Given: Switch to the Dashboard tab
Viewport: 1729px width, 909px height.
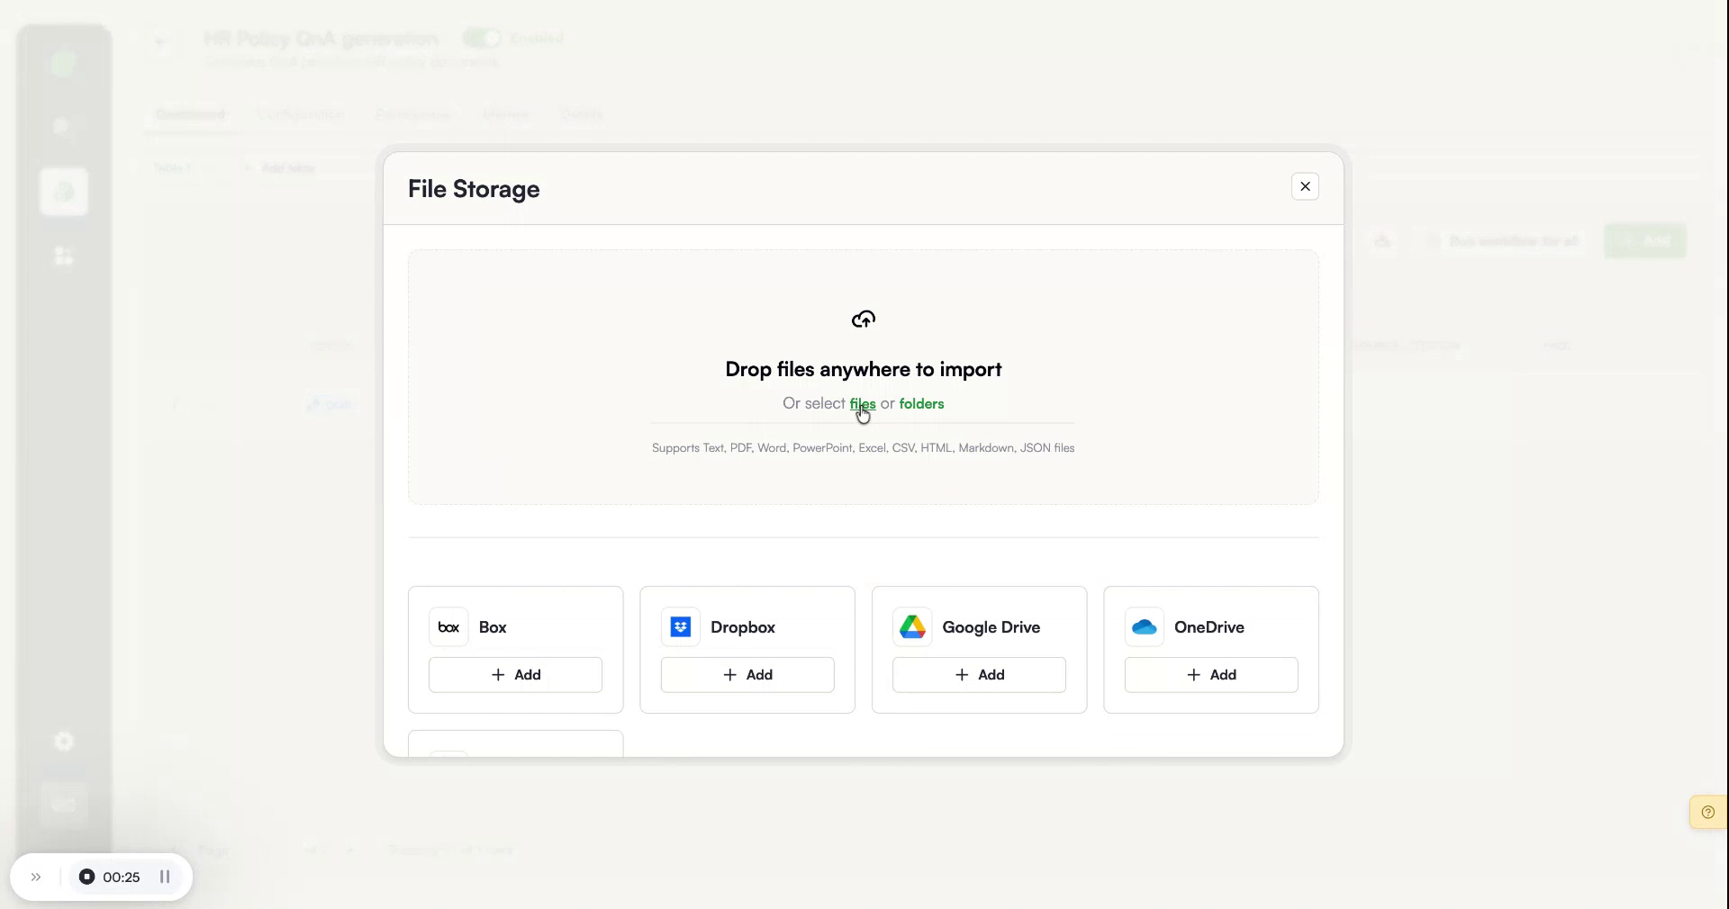Looking at the screenshot, I should tap(189, 114).
